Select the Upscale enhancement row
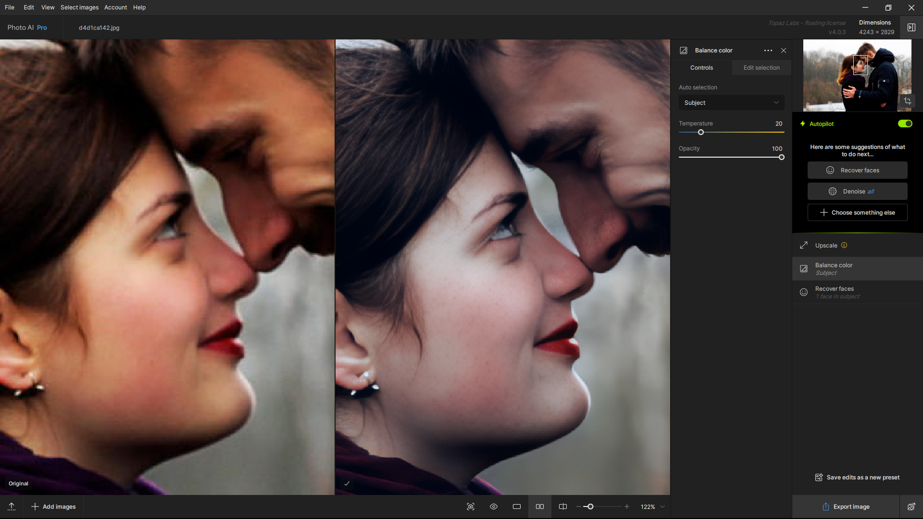 click(857, 245)
